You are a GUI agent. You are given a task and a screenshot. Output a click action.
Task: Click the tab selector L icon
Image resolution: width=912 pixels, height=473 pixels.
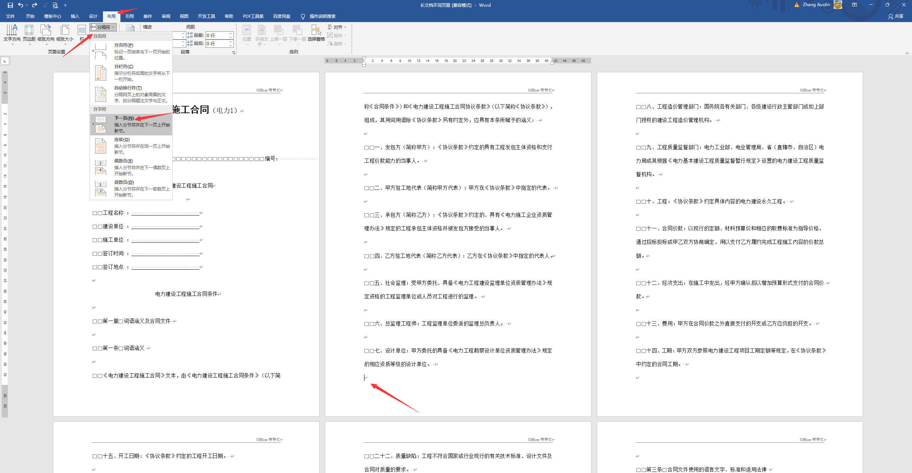click(x=5, y=61)
